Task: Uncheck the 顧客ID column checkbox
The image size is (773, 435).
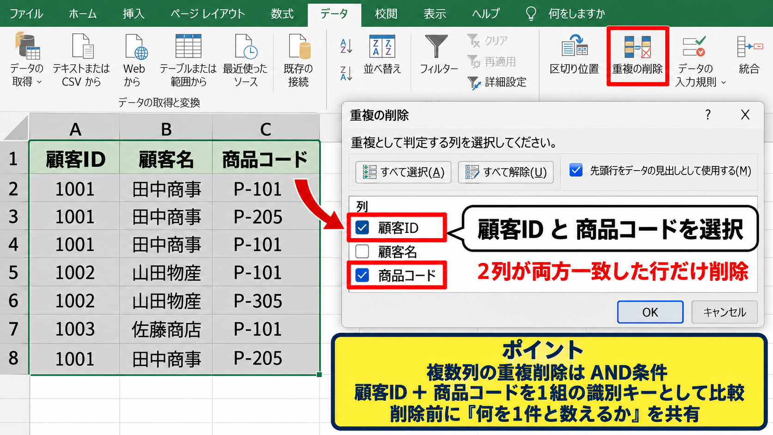Action: pos(362,227)
